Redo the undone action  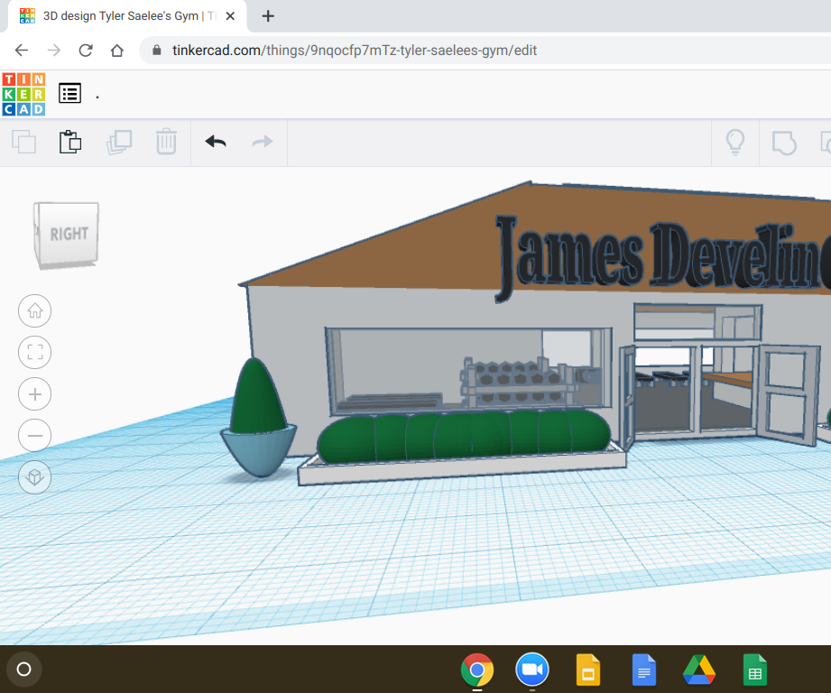point(261,142)
